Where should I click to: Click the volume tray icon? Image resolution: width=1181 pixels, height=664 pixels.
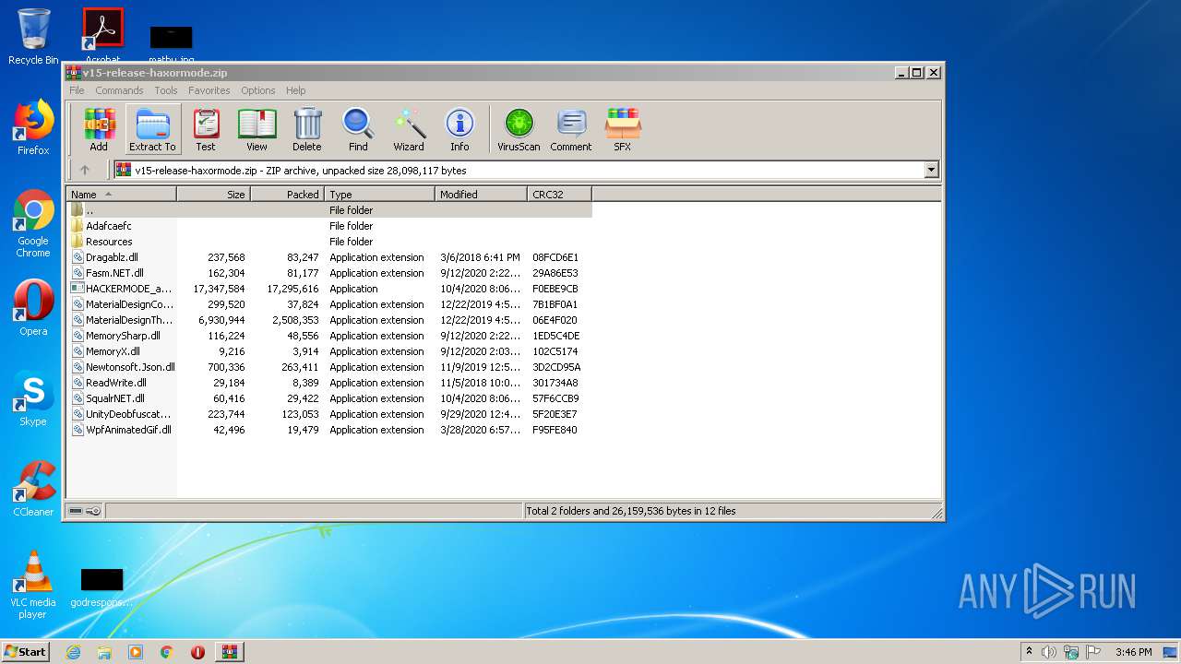pyautogui.click(x=1049, y=652)
